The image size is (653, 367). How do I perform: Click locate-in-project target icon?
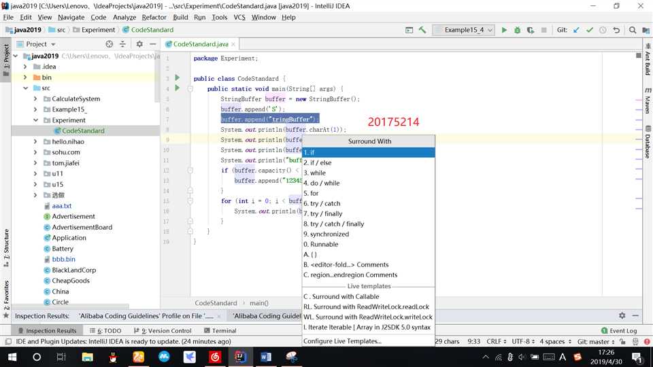109,43
